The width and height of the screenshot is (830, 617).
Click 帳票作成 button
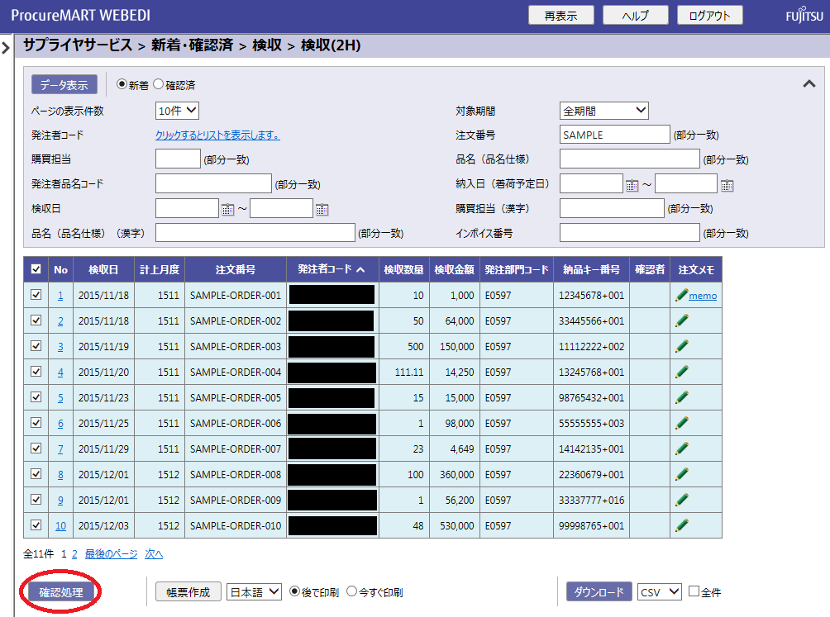coord(188,592)
